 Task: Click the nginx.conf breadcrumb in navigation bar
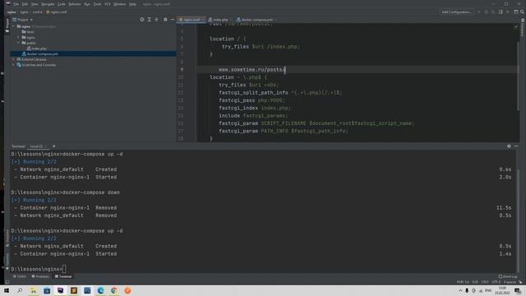tap(57, 12)
